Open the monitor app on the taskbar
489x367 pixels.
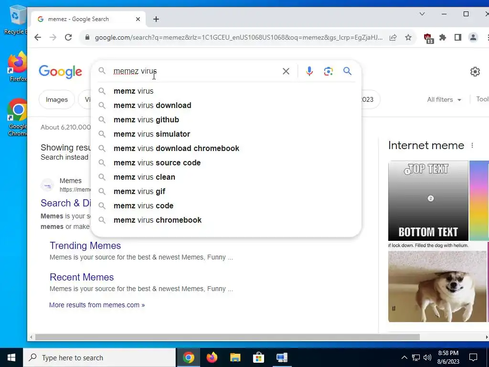tap(282, 357)
